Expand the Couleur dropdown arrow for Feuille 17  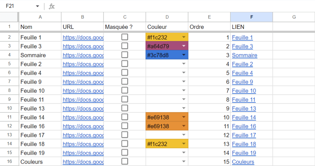point(184,135)
